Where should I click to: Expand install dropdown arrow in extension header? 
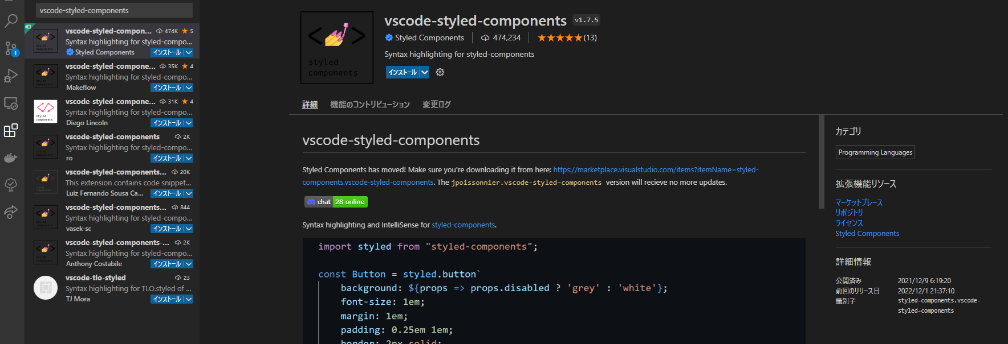click(x=424, y=72)
